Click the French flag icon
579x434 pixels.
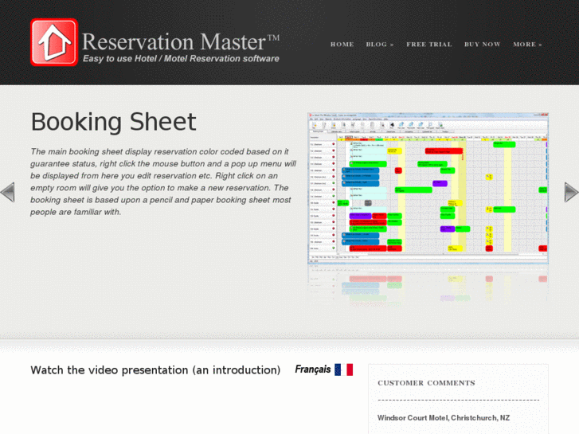coord(344,369)
